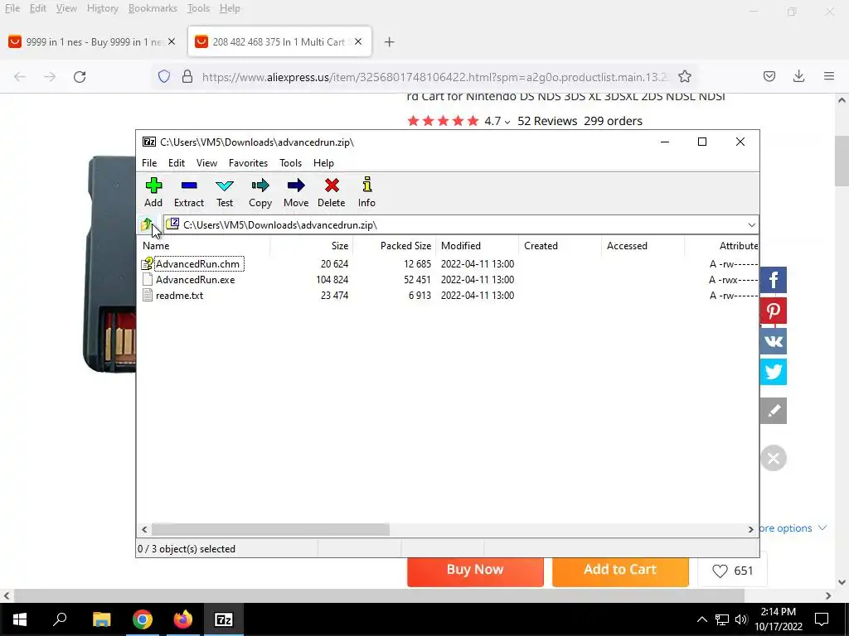Share on VK via sidebar icon

(x=773, y=341)
